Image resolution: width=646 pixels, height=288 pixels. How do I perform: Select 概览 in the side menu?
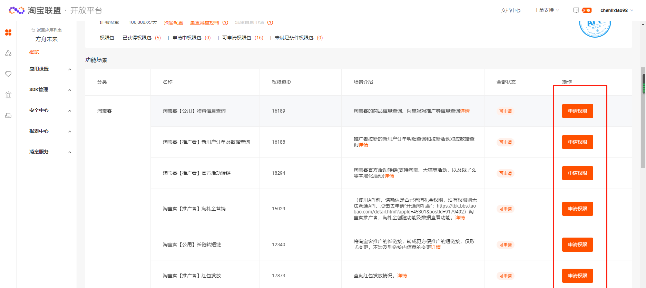34,52
